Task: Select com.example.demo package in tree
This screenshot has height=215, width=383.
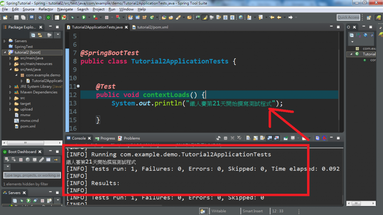Action: click(40, 75)
